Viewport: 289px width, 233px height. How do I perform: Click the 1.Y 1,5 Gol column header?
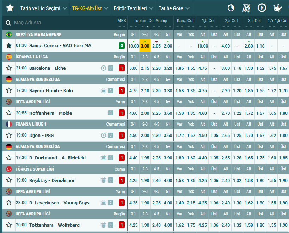277,21
